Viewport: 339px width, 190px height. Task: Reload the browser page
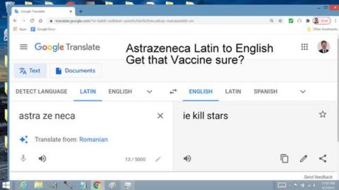coord(32,21)
